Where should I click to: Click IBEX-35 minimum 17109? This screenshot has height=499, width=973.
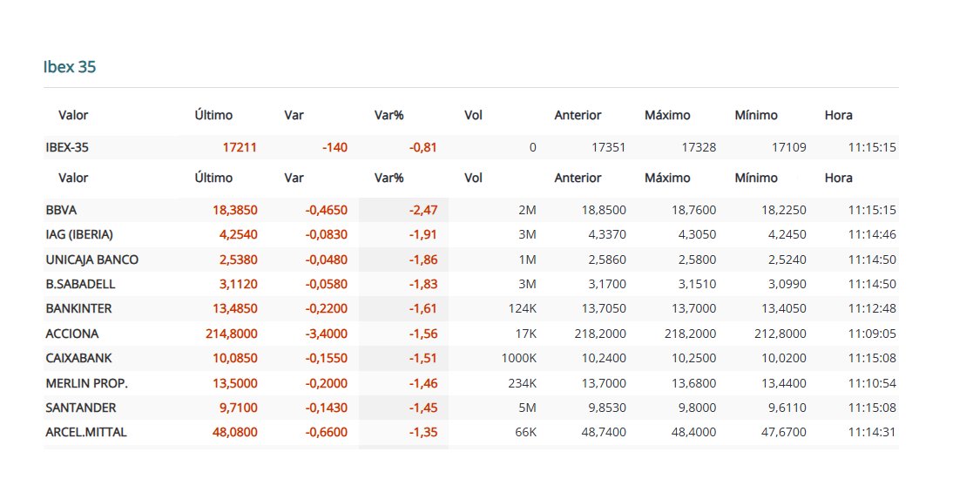coord(788,147)
